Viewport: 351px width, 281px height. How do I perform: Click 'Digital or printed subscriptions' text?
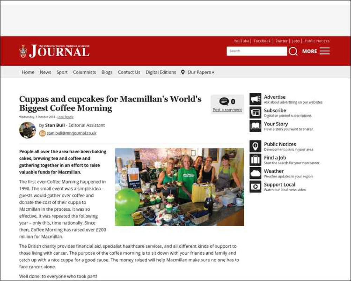[288, 116]
